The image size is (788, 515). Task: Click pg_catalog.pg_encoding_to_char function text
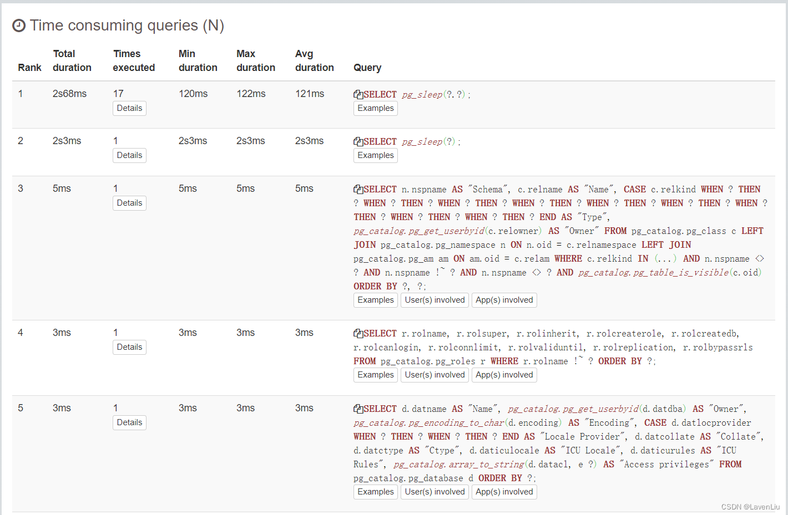coord(429,423)
